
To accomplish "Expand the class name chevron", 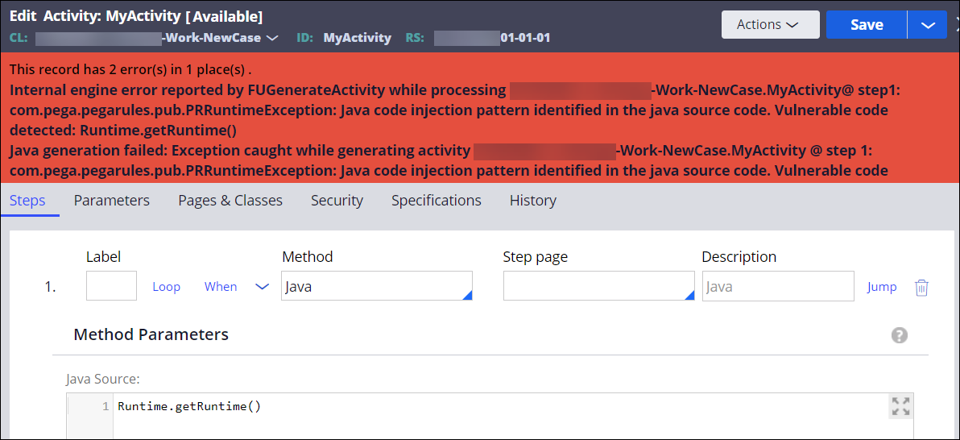I will tap(272, 38).
